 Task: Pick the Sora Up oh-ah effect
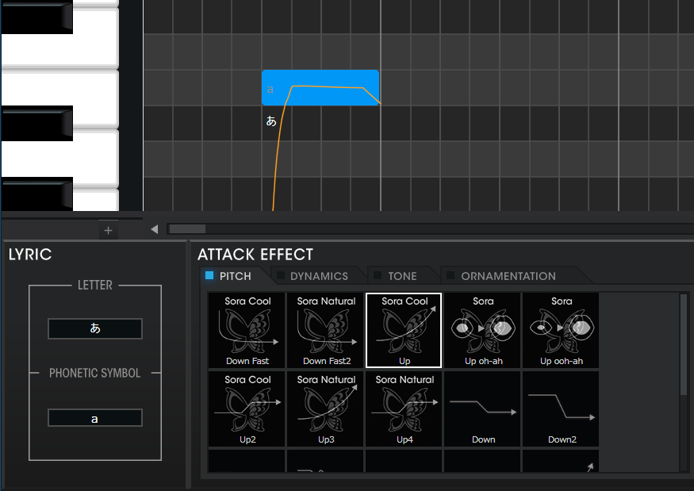pyautogui.click(x=482, y=330)
